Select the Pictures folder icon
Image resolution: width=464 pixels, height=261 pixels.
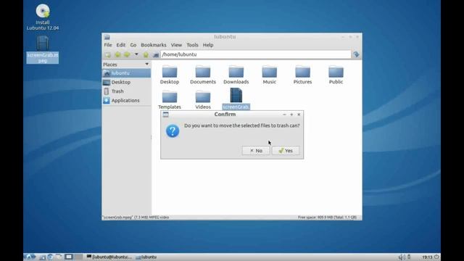(x=302, y=72)
